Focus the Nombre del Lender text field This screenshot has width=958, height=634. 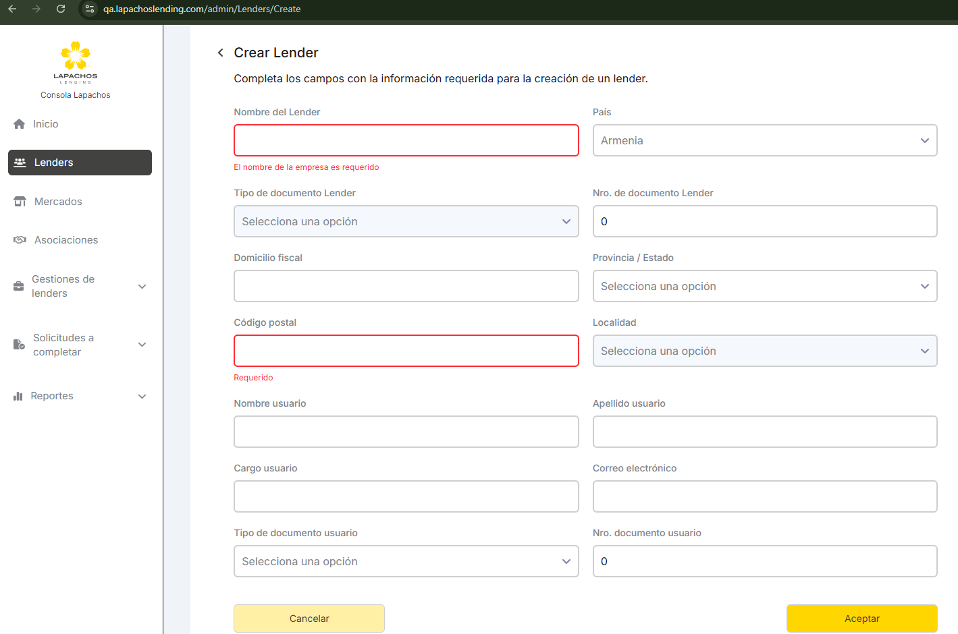(406, 140)
